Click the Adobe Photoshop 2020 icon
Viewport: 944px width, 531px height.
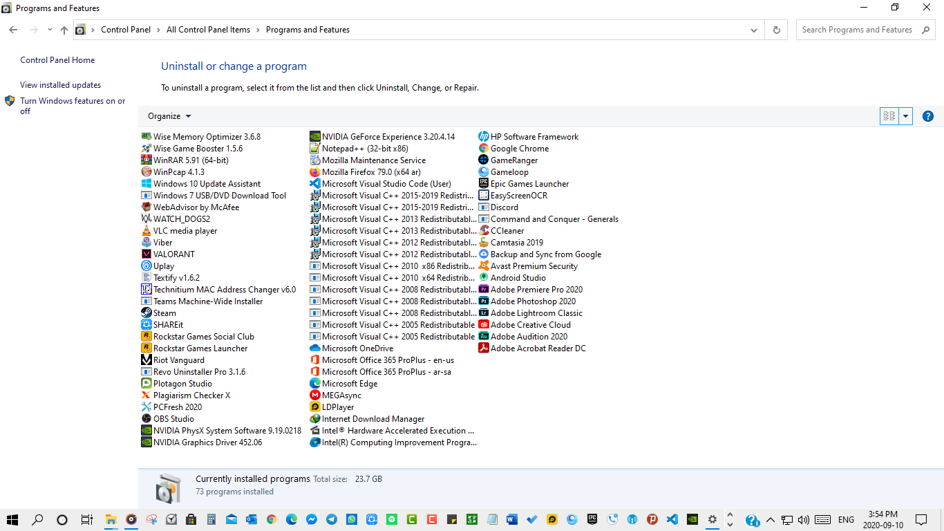pyautogui.click(x=484, y=301)
